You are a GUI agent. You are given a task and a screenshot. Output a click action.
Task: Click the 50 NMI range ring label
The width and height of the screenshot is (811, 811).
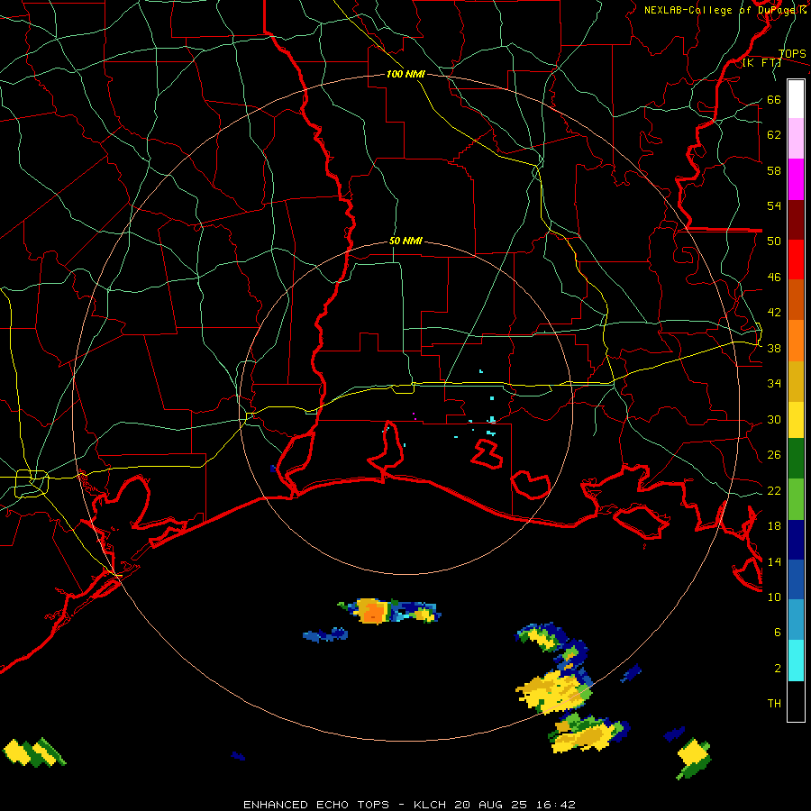click(405, 241)
